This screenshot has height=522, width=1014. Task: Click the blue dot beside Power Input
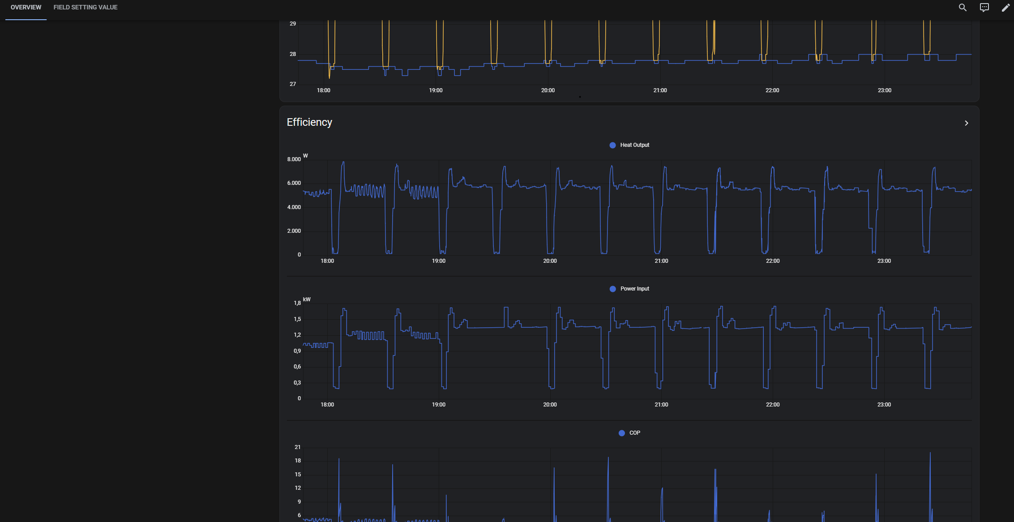point(612,289)
